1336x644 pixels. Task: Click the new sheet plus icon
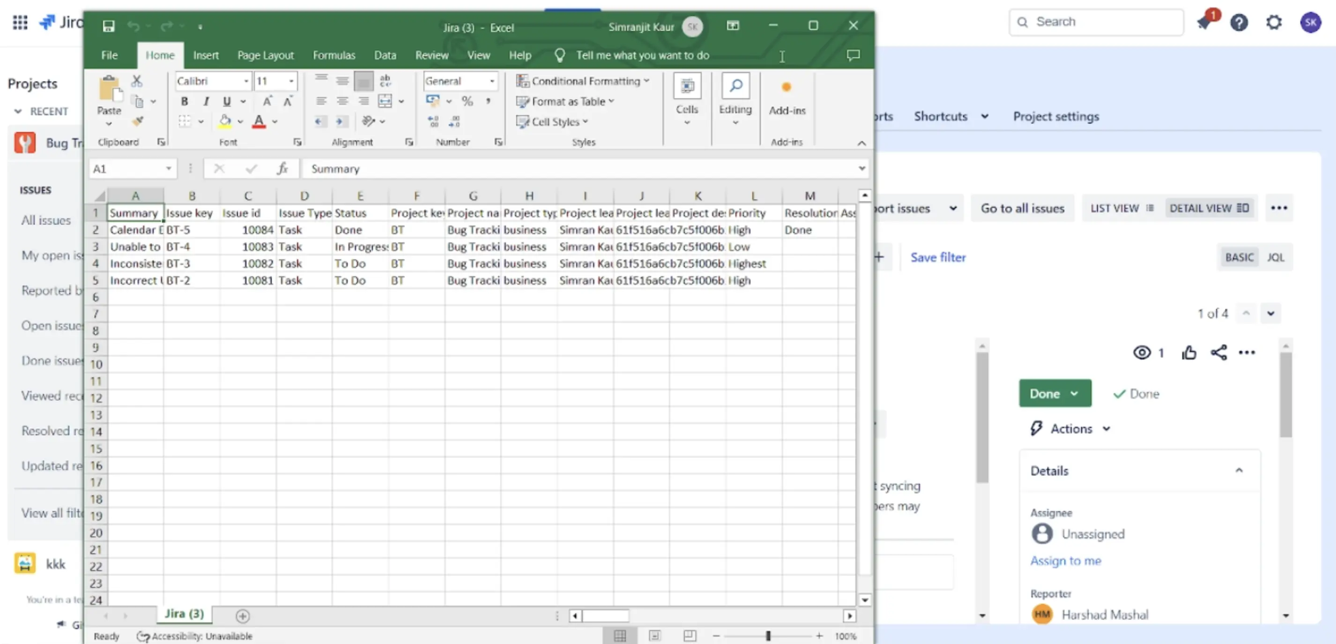242,615
